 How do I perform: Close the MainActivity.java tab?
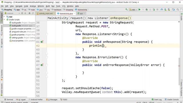click(x=74, y=13)
